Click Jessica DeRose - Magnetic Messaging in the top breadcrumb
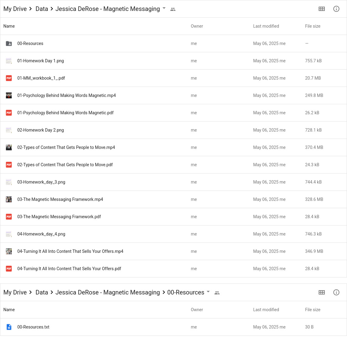347x351 pixels. [107, 9]
